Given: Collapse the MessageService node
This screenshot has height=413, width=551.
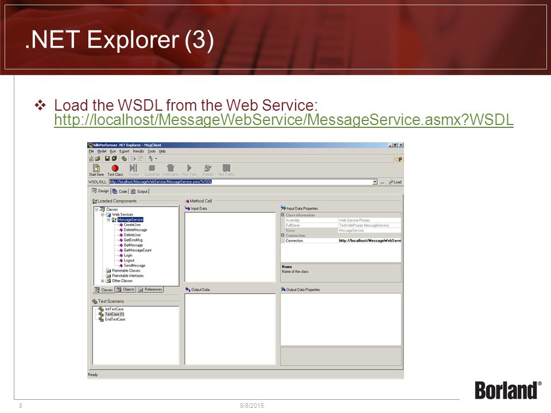Looking at the screenshot, I should (x=108, y=220).
